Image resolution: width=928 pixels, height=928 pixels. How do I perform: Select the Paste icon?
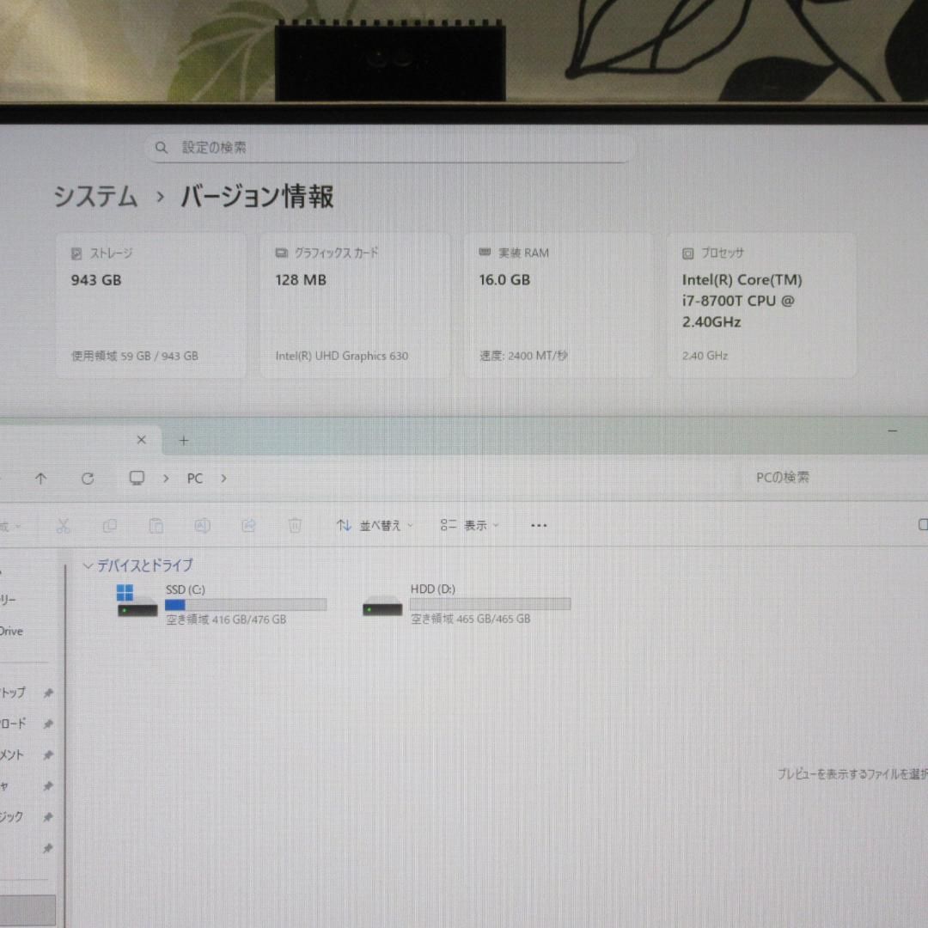click(x=156, y=525)
